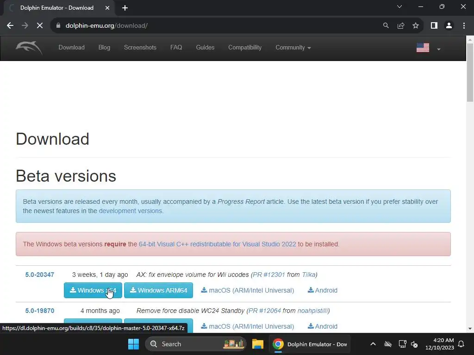Screen dimensions: 474x355
Task: Download Windows x64 build 5.0-20347
Action: click(x=93, y=290)
